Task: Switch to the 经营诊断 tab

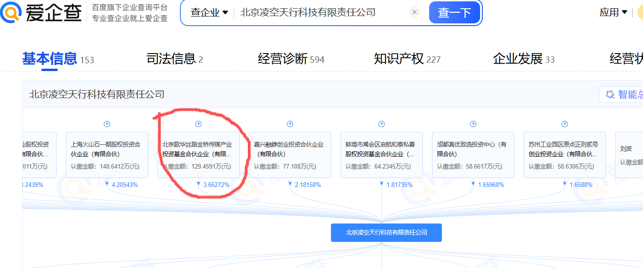Action: (291, 59)
